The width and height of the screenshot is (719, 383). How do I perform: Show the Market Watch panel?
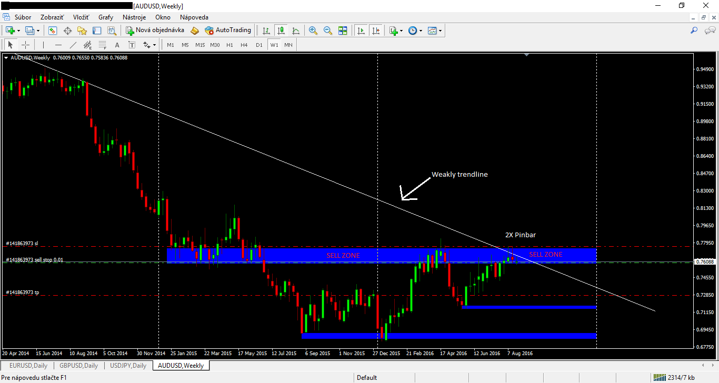(x=53, y=31)
